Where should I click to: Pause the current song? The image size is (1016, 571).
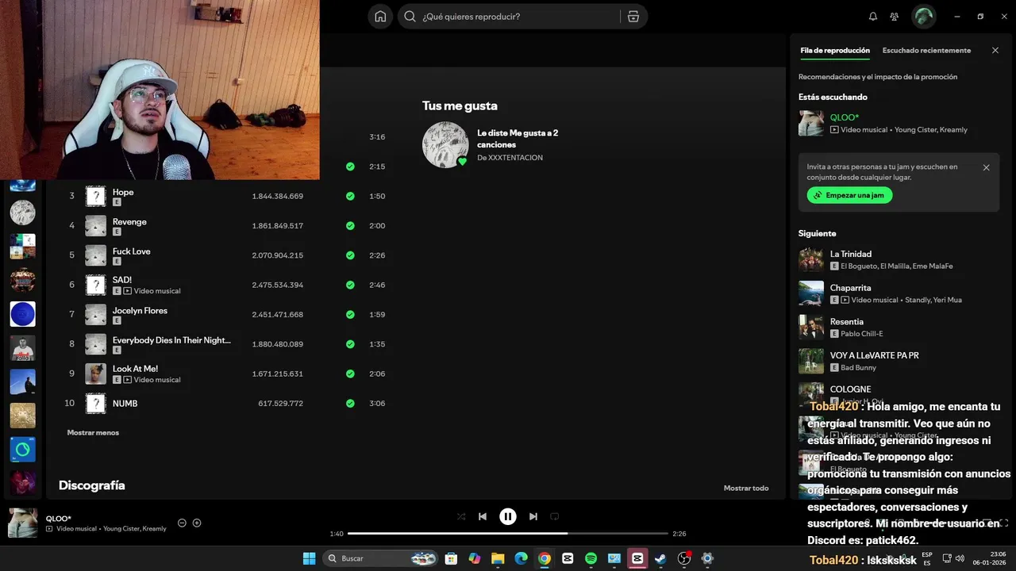pyautogui.click(x=508, y=516)
